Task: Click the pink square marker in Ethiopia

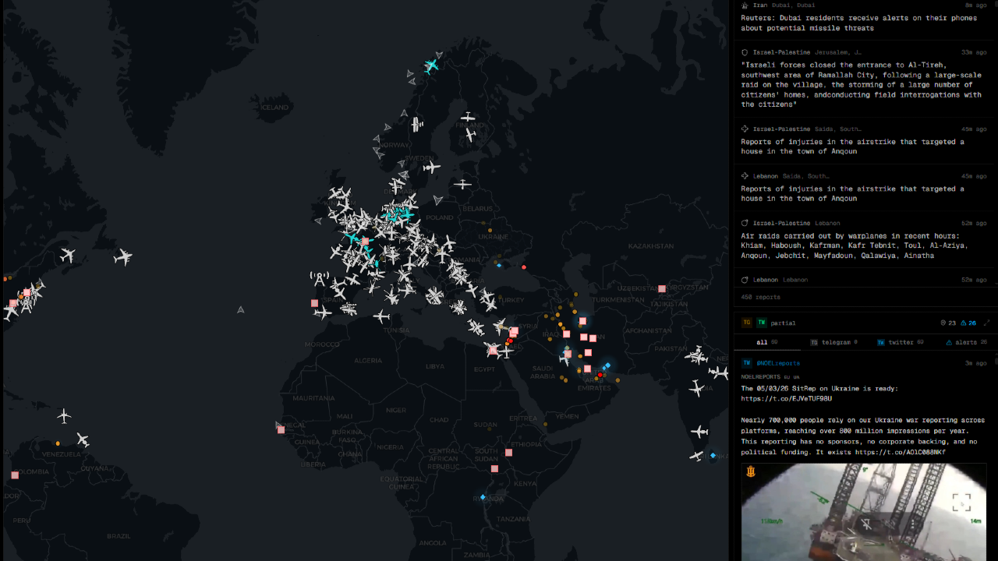Action: [508, 453]
